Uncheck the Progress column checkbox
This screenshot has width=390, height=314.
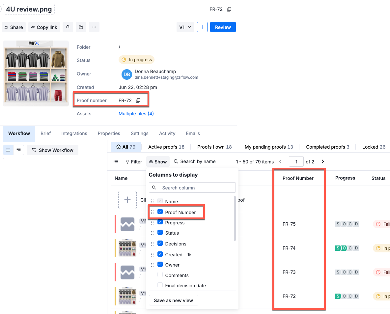[x=160, y=222]
